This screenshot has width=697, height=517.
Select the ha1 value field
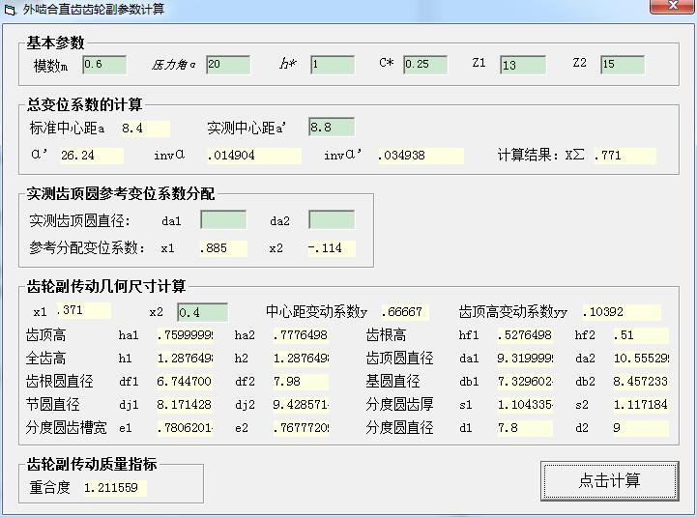185,335
